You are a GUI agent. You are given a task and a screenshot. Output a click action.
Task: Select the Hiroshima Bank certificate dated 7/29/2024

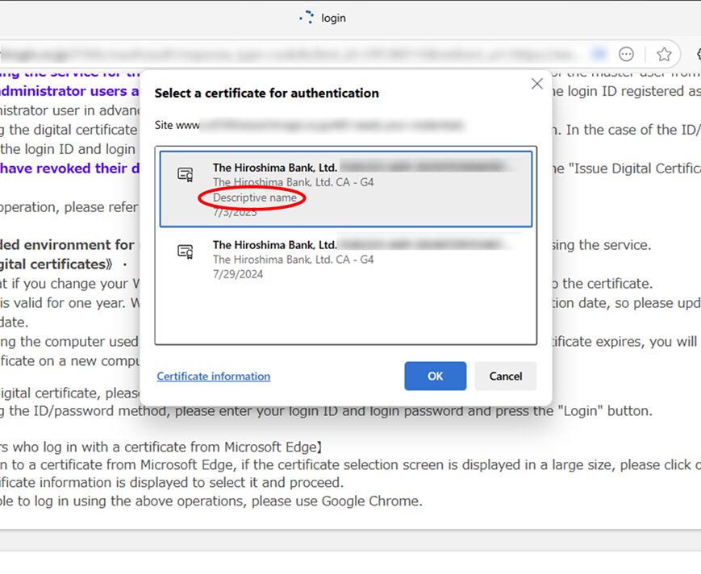345,259
